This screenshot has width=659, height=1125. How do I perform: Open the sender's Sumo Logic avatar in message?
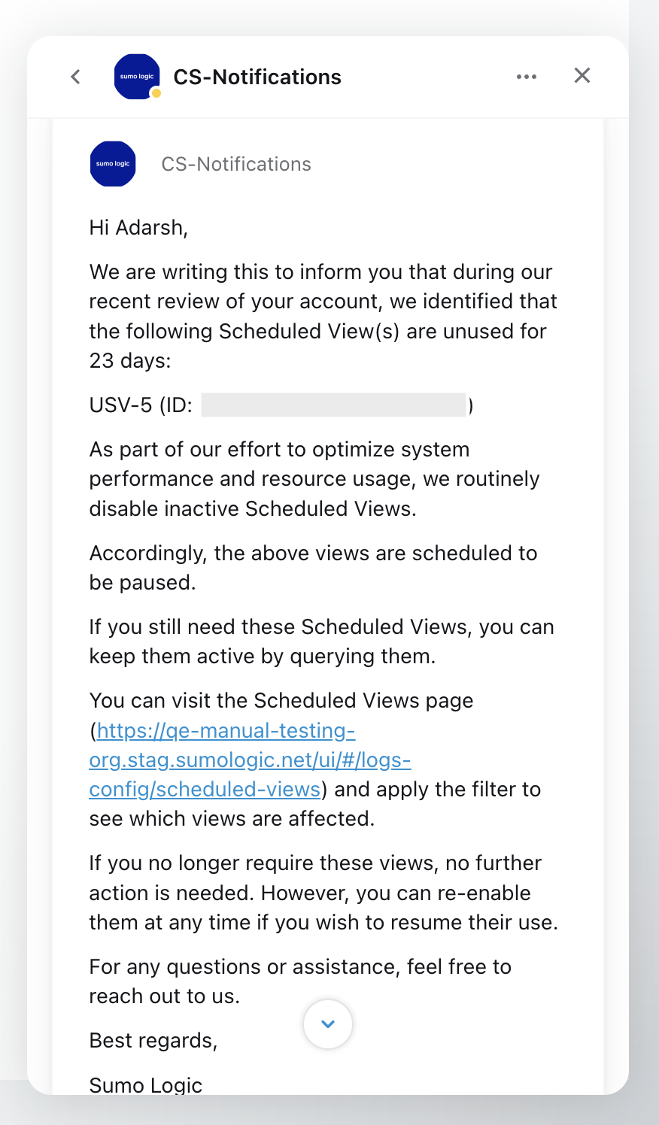pos(112,163)
